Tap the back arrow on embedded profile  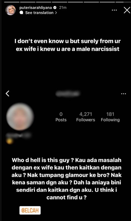click(8, 93)
